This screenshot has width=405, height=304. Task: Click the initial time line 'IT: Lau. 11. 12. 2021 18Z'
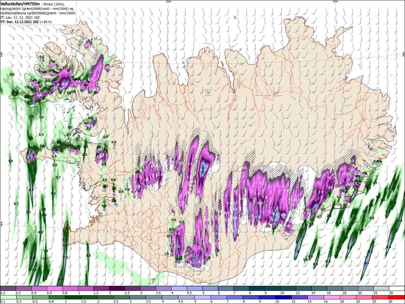click(19, 17)
